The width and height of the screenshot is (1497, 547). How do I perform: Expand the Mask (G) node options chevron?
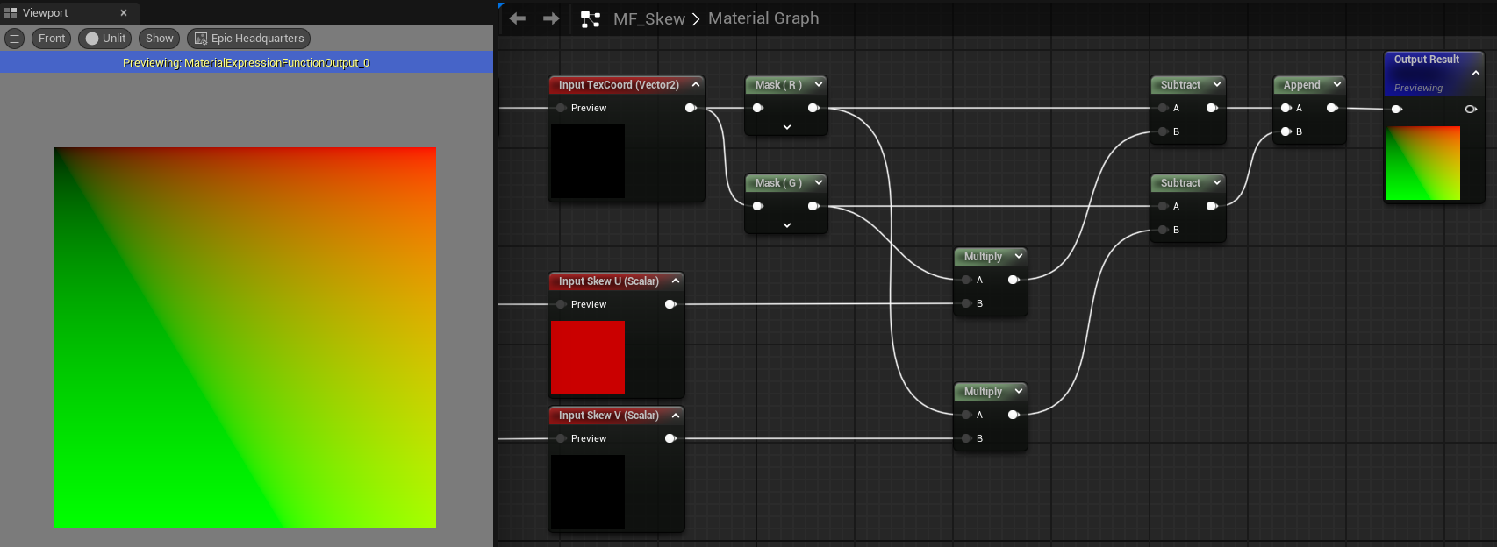[786, 225]
